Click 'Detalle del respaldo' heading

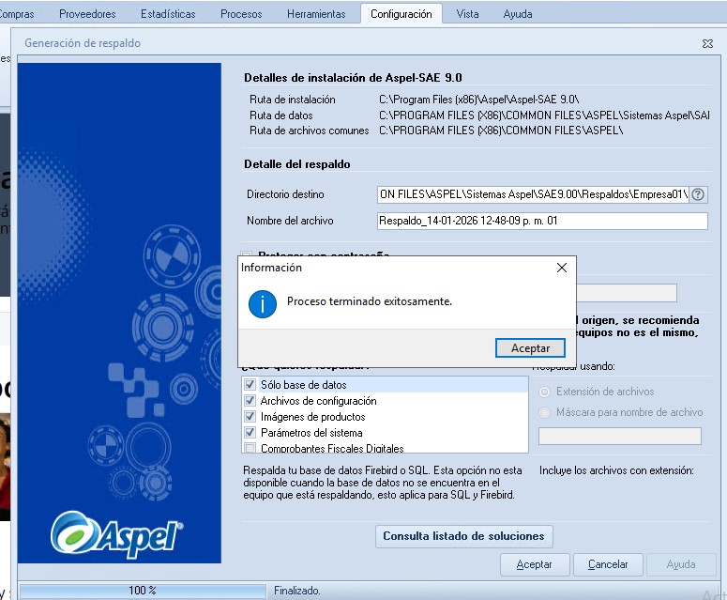tap(297, 164)
